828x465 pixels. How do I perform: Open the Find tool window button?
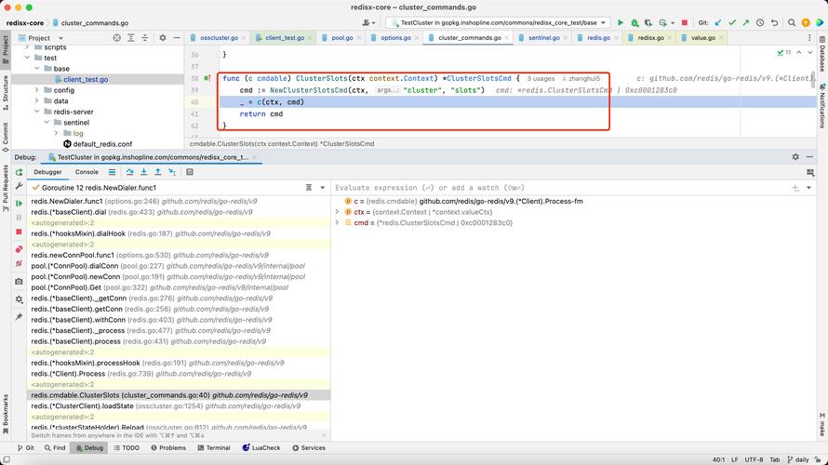[55, 447]
